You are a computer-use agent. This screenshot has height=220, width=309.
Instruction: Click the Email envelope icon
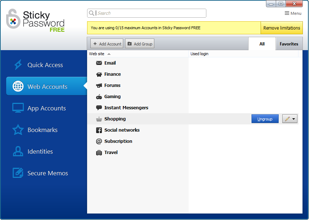click(99, 63)
